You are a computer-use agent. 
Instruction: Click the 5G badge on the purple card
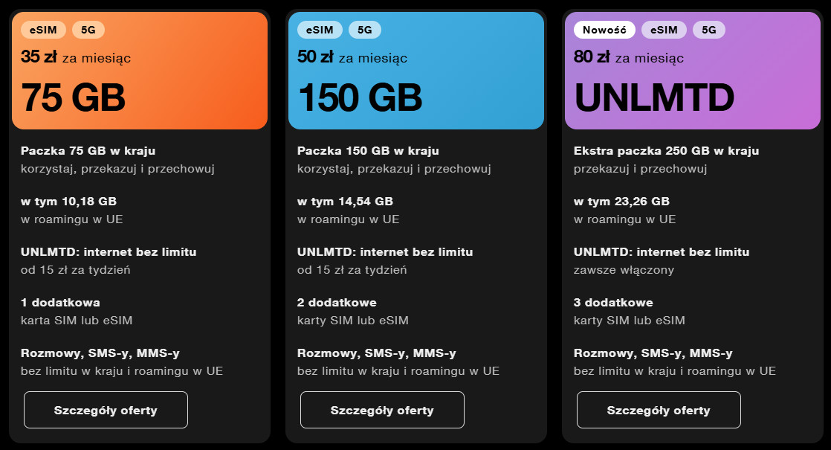click(709, 30)
